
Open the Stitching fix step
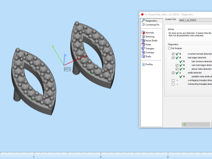click(148, 37)
